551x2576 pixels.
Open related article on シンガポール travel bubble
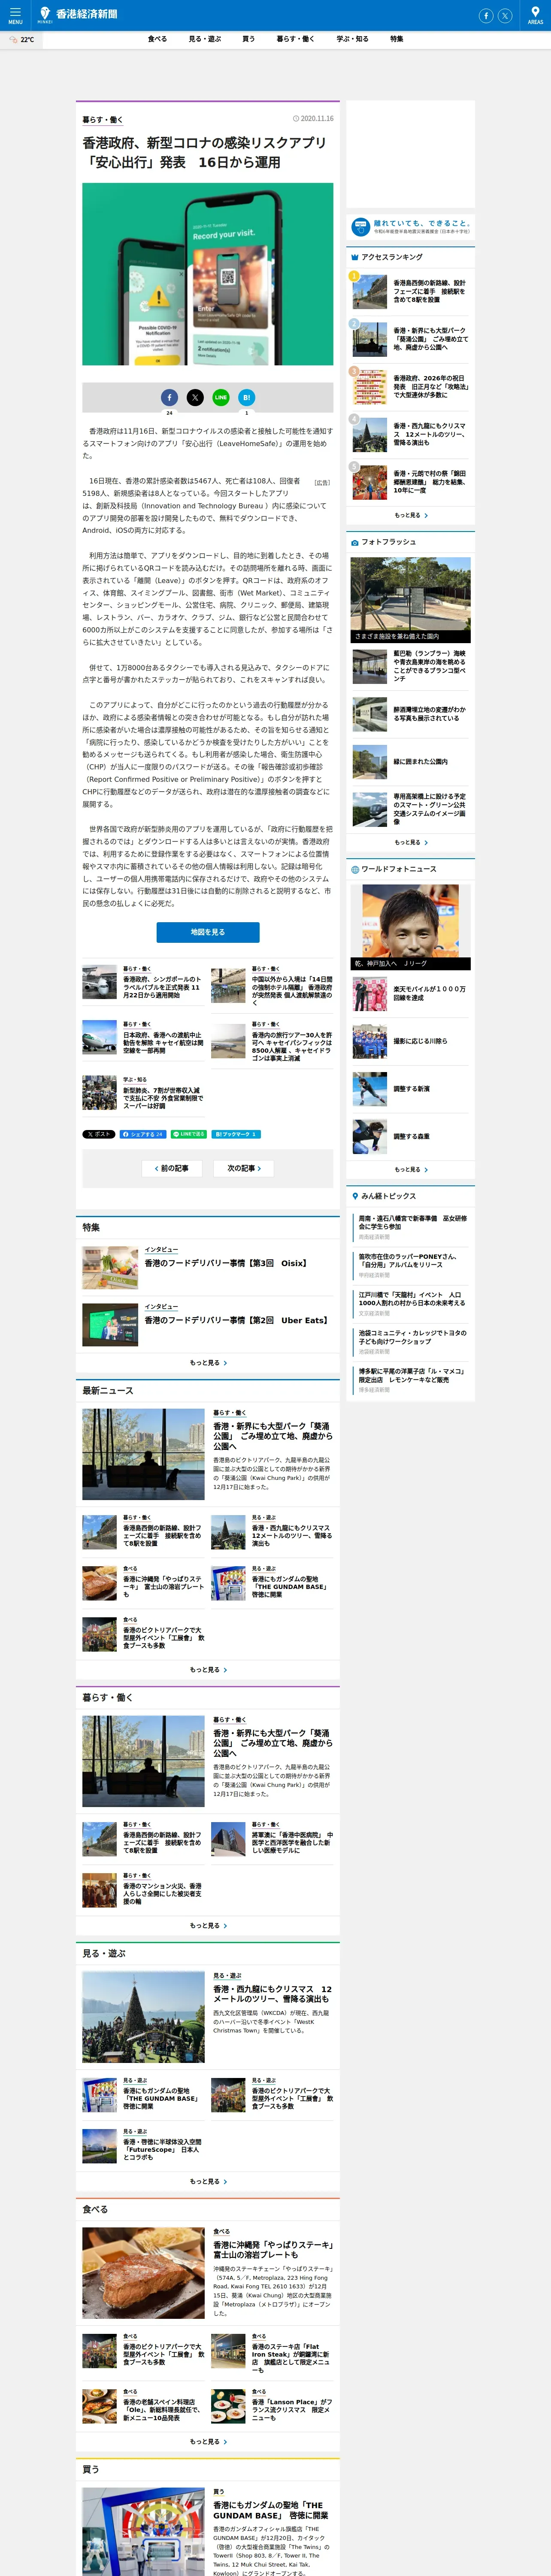[x=162, y=987]
